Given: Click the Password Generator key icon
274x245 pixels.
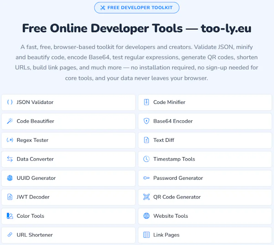Looking at the screenshot, I should (147, 178).
